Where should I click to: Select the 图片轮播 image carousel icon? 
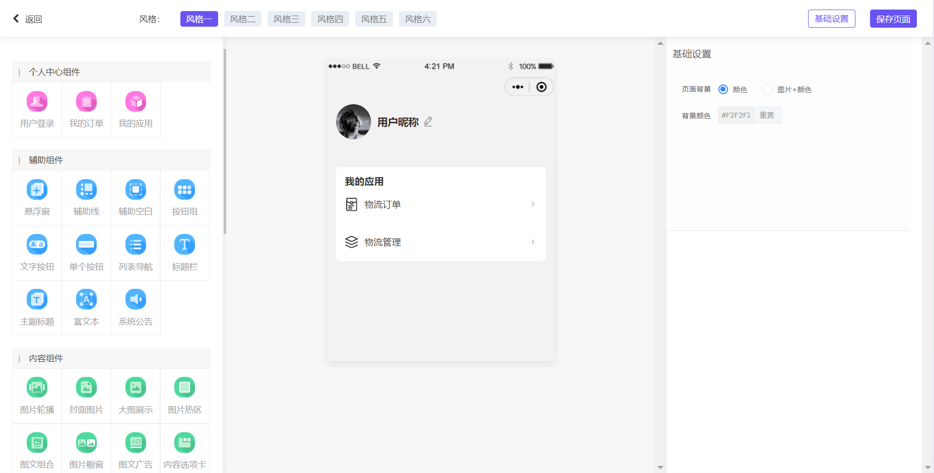tap(37, 388)
